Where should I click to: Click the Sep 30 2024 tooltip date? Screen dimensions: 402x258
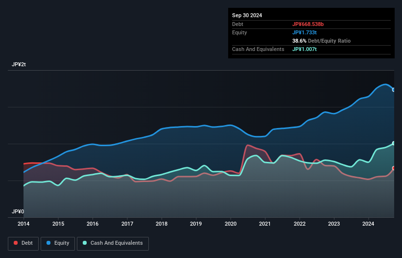click(x=247, y=15)
